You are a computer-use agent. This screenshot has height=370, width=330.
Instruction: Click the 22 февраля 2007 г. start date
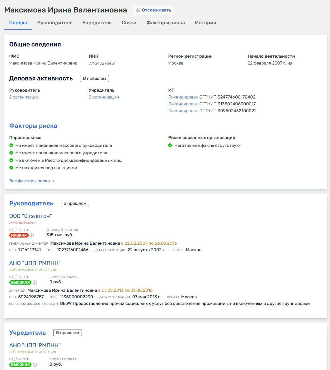266,63
